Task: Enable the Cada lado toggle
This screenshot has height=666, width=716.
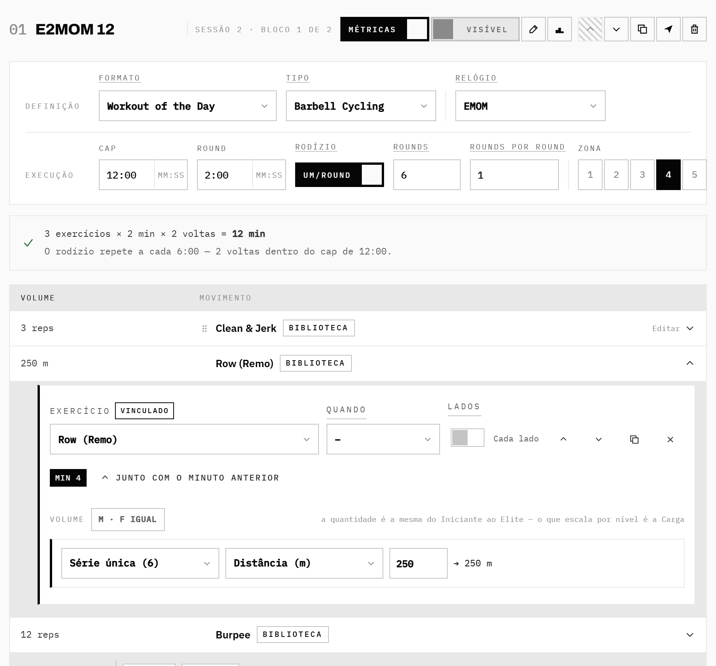Action: (x=467, y=438)
